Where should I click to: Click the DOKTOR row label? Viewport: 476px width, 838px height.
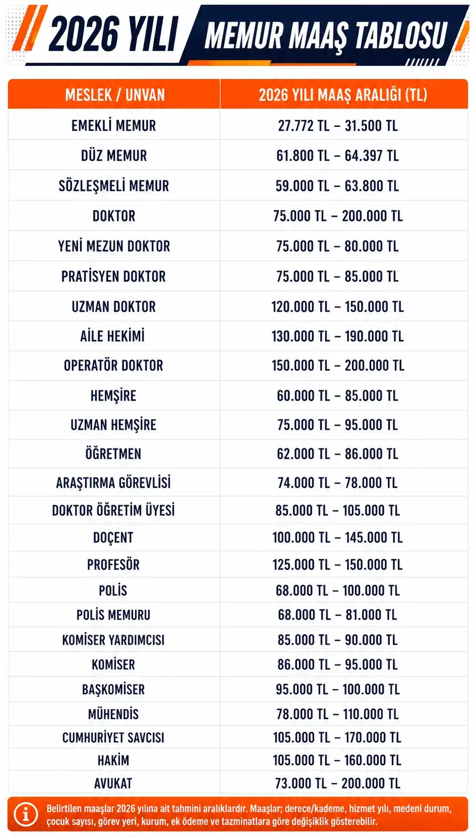click(114, 216)
